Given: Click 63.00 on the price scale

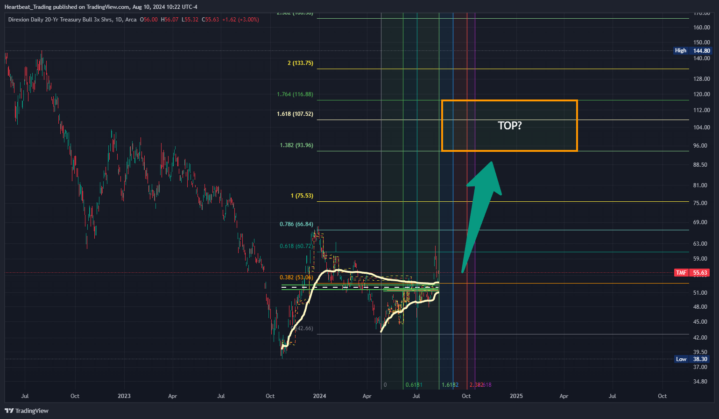Looking at the screenshot, I should [x=700, y=244].
